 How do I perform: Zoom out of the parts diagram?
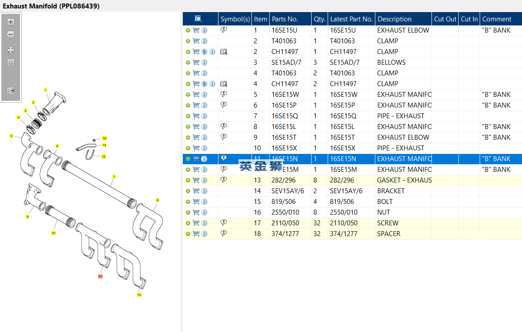(x=11, y=34)
